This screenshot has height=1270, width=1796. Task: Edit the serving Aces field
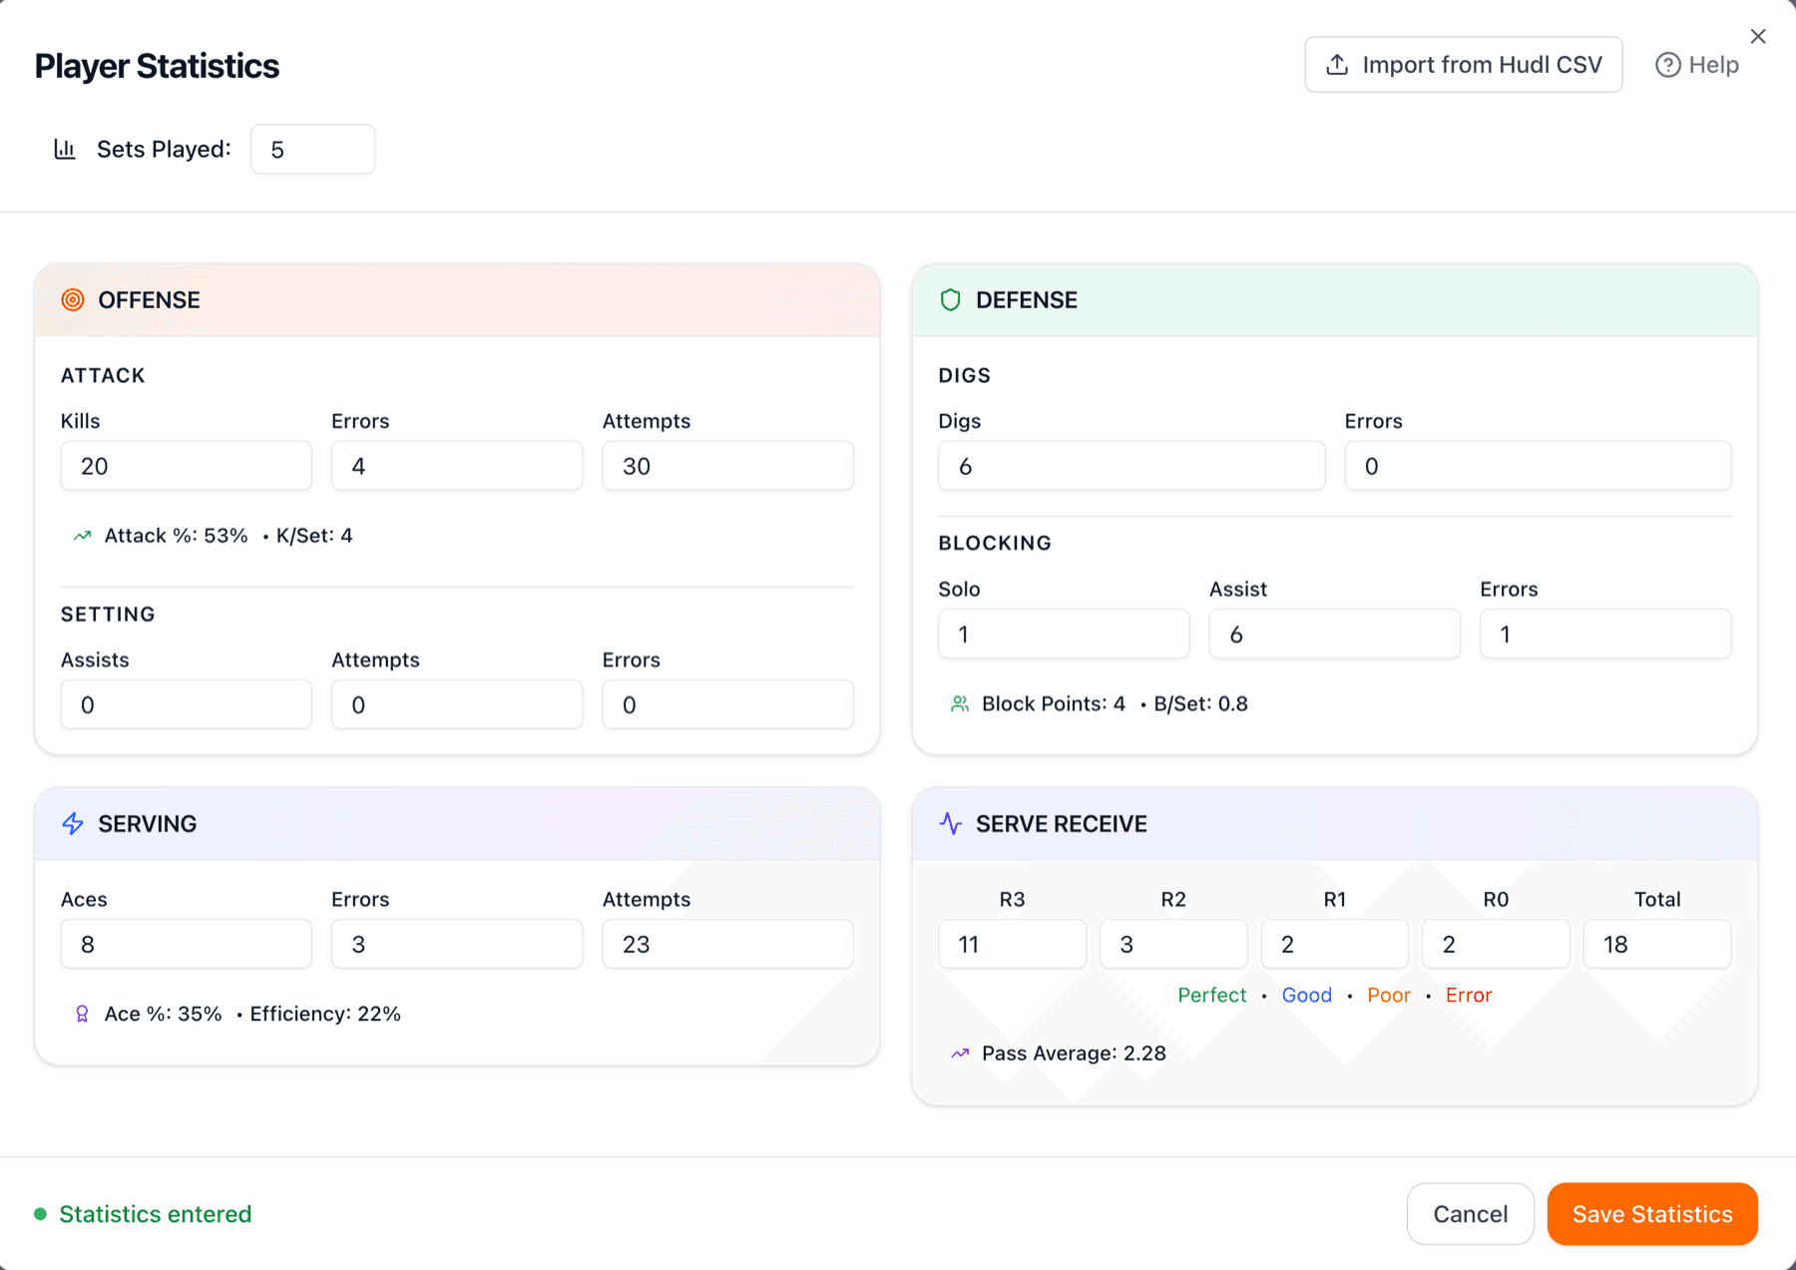[187, 945]
